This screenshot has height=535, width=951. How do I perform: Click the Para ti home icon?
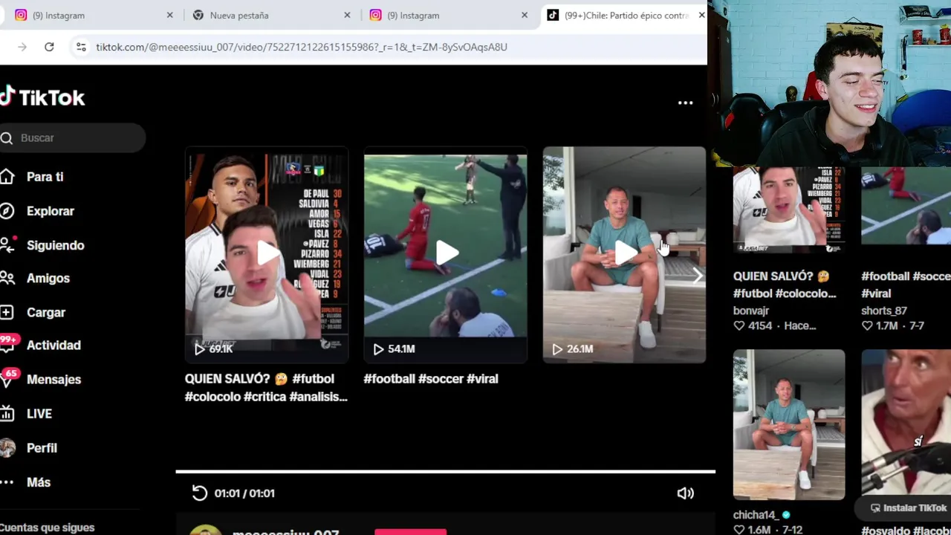pyautogui.click(x=7, y=177)
